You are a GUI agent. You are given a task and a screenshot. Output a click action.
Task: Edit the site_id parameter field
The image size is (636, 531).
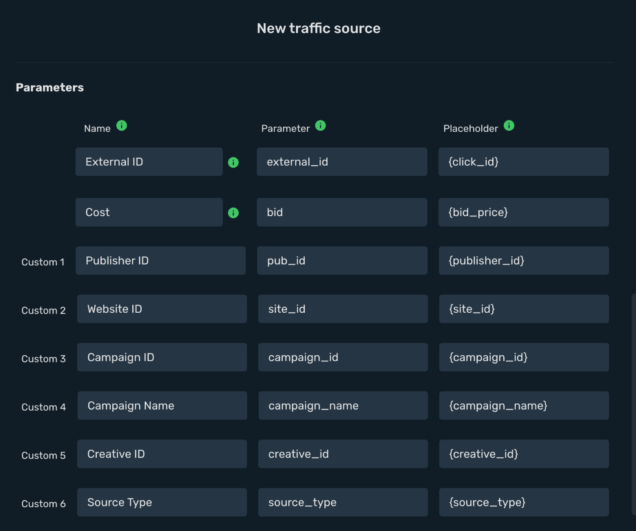pos(343,309)
